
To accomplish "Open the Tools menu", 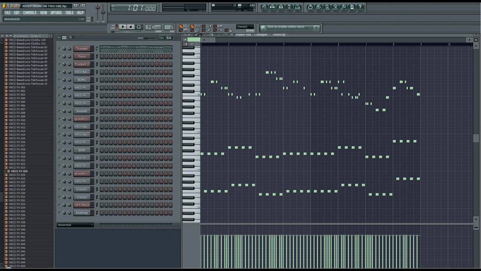I will click(x=69, y=13).
